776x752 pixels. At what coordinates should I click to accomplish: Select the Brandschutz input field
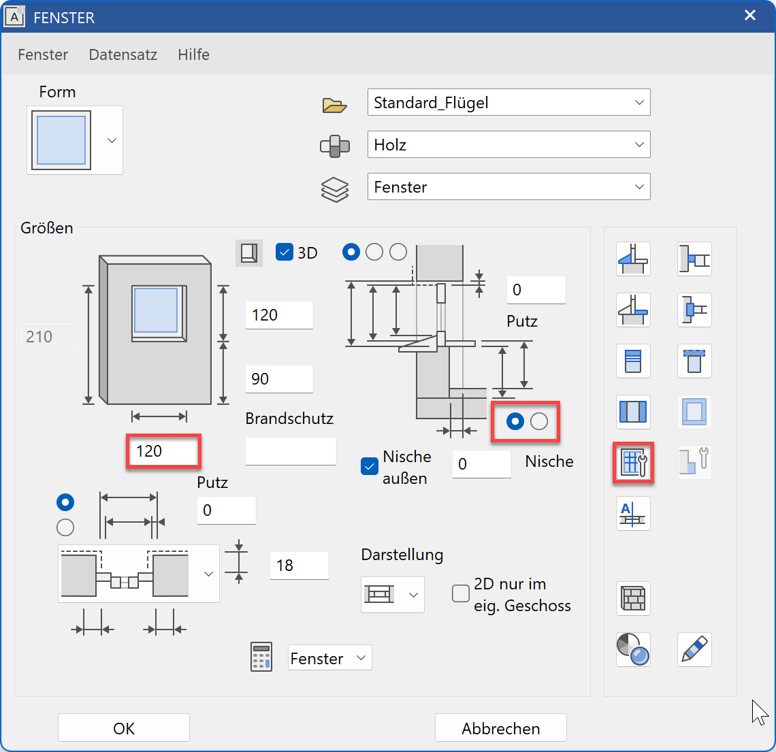tap(291, 451)
